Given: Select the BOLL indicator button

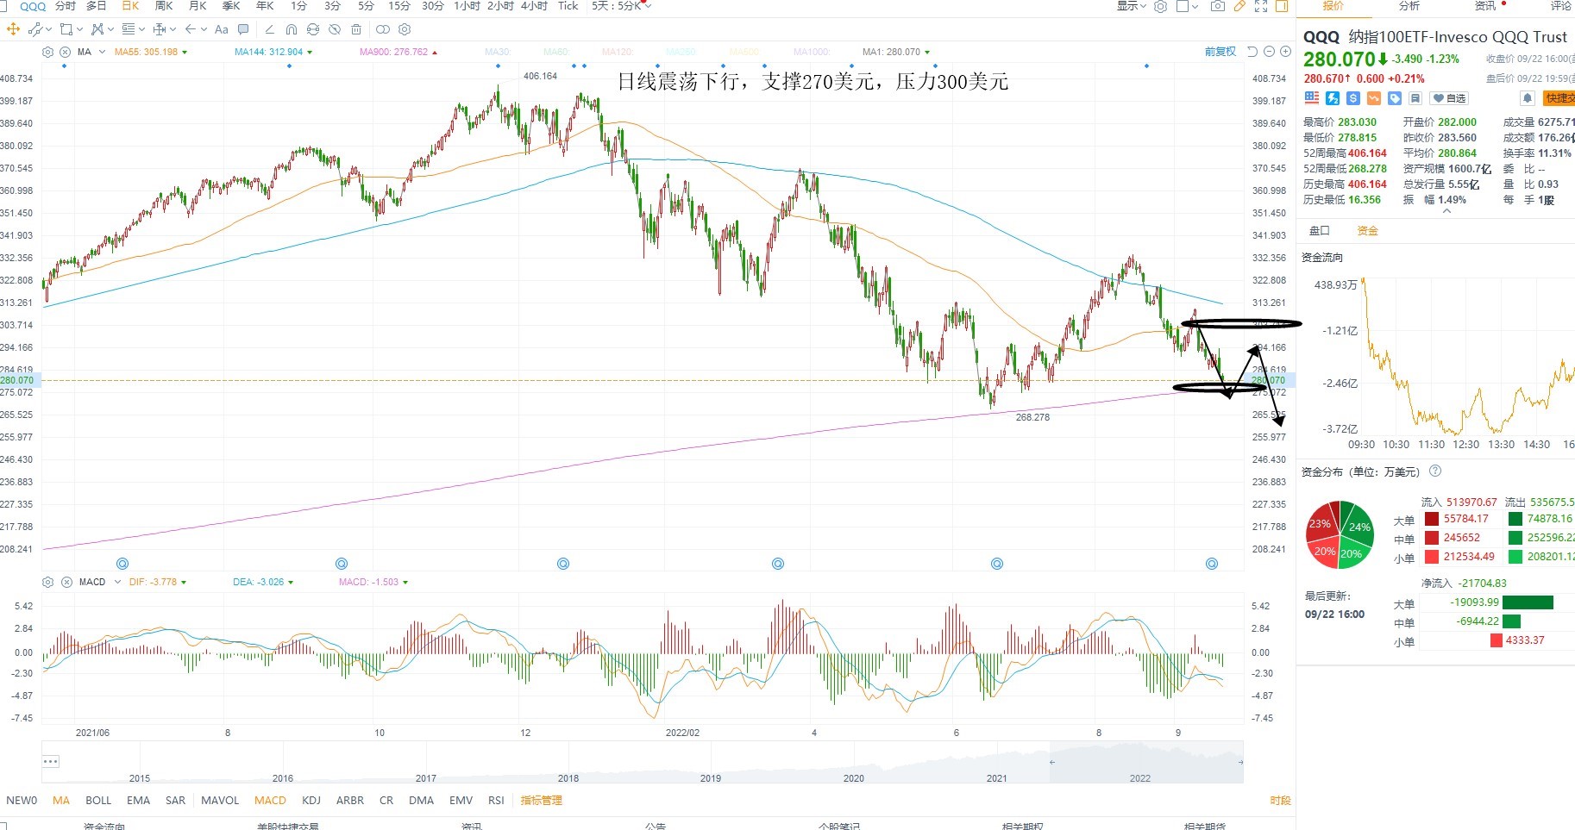Looking at the screenshot, I should pos(98,800).
